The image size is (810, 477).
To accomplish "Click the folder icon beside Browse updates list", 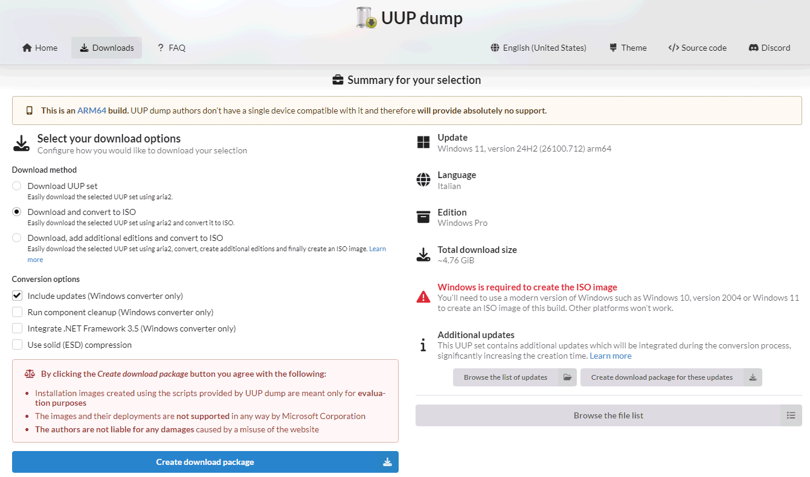I will click(567, 377).
